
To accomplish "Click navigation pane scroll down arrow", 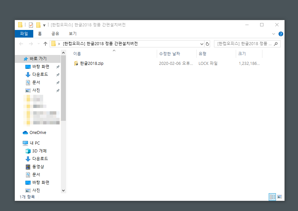I will (x=64, y=191).
